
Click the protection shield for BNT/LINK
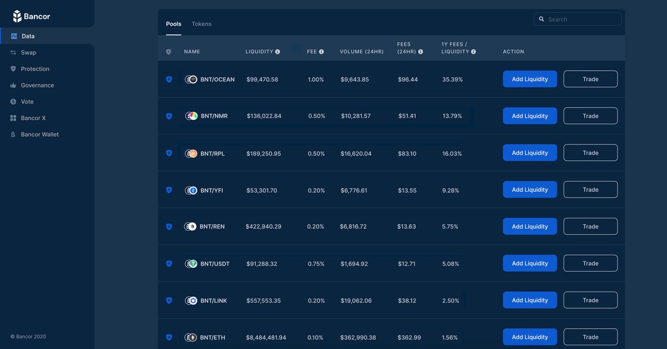point(169,301)
